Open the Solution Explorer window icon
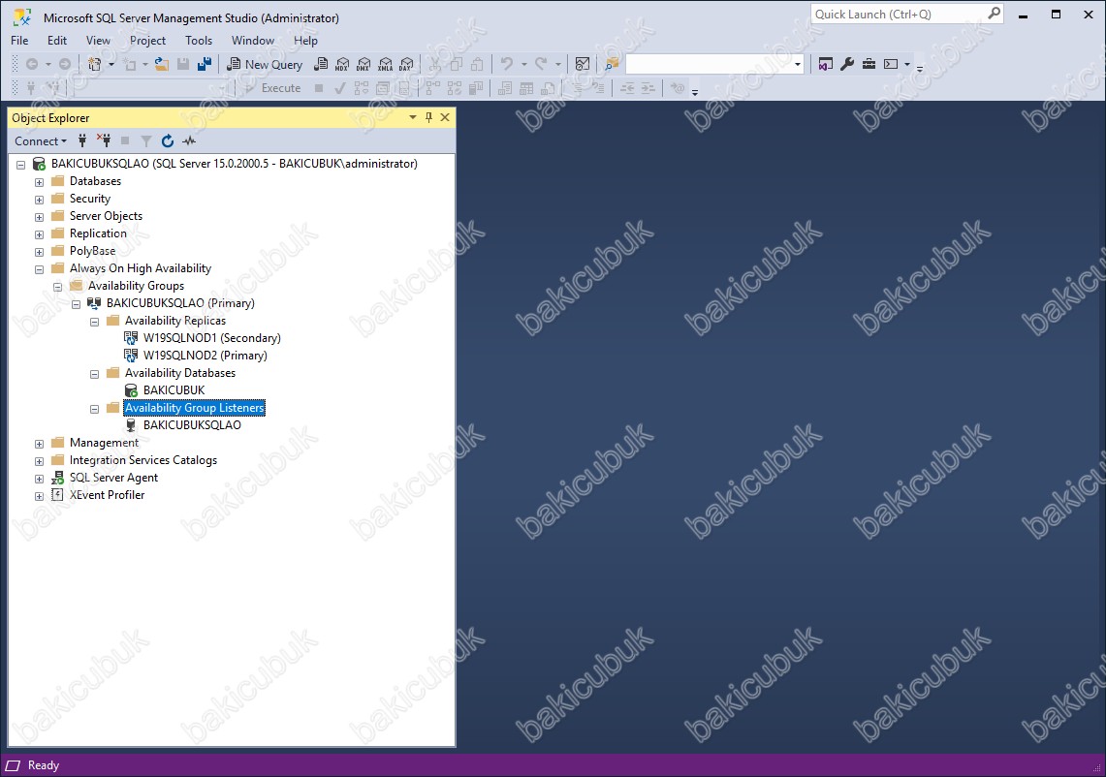The height and width of the screenshot is (777, 1106). tap(825, 64)
